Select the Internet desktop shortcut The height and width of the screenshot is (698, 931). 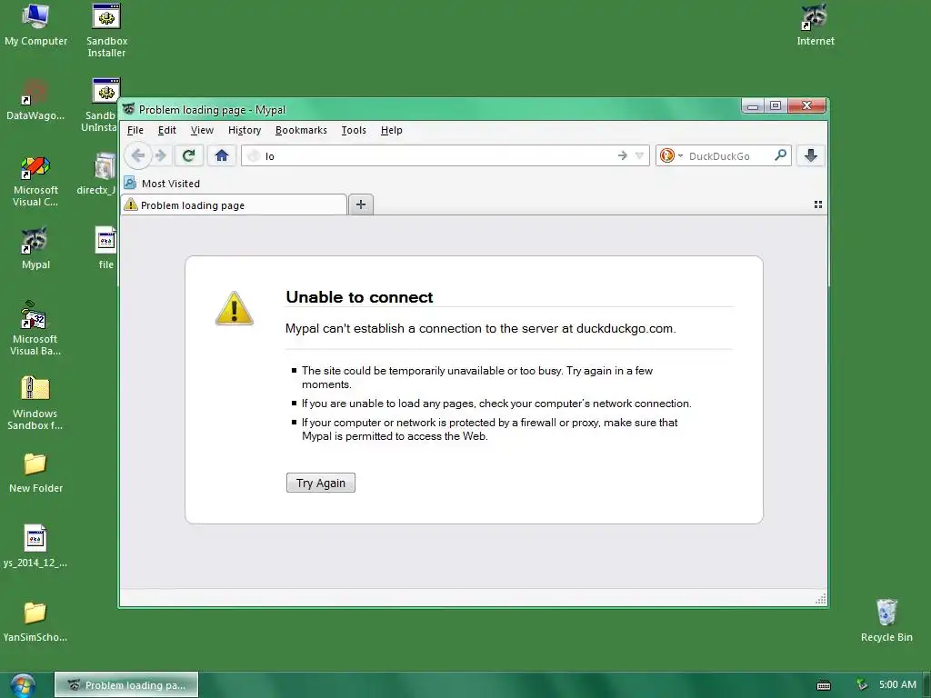[816, 25]
